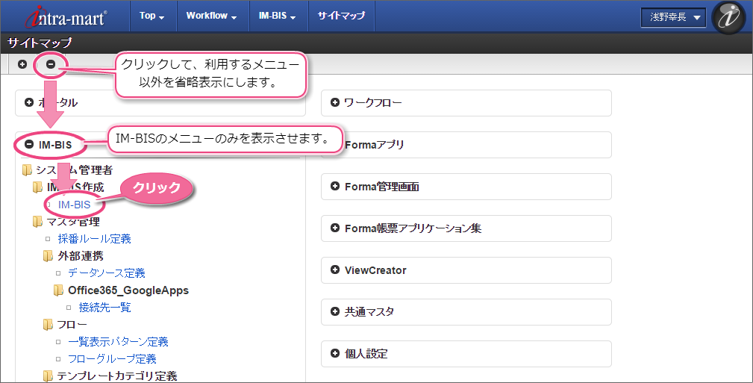Open the round i info icon
The height and width of the screenshot is (383, 753).
pyautogui.click(x=728, y=17)
